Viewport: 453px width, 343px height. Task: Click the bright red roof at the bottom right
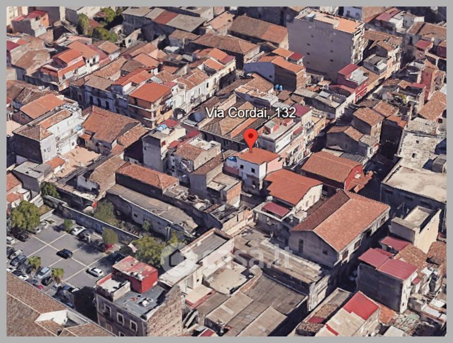(360, 305)
